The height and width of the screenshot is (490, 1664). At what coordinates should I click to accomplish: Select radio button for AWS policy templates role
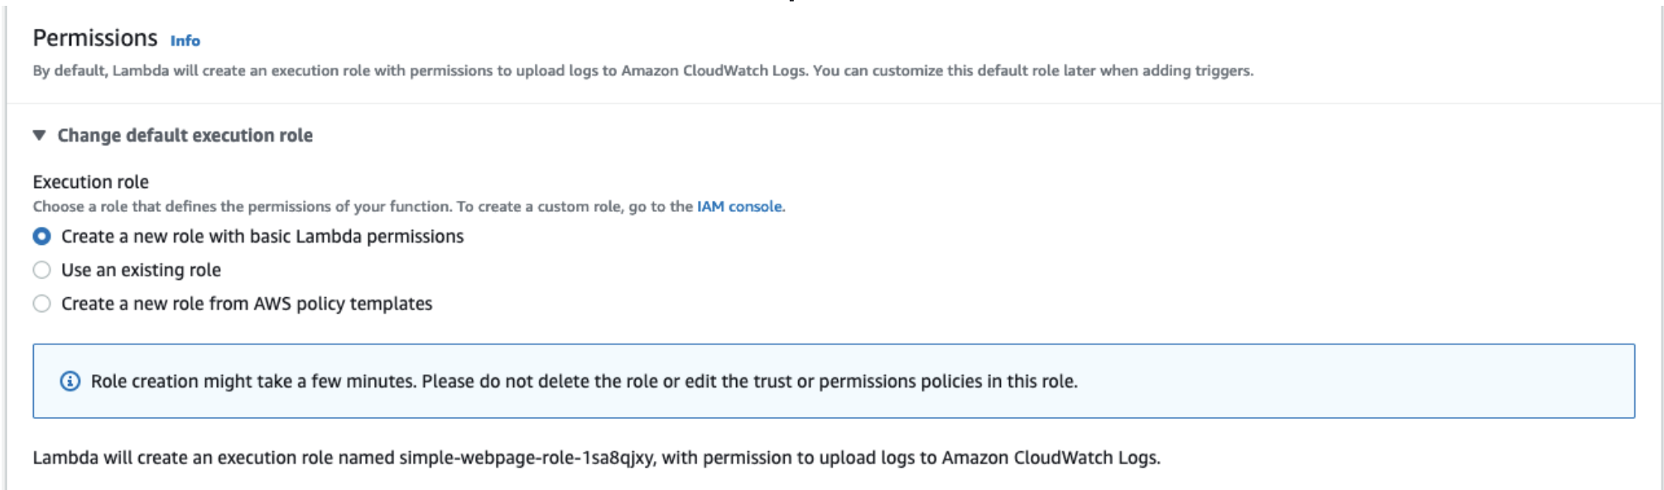[41, 304]
